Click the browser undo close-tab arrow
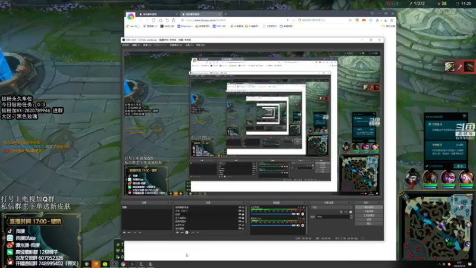Viewport: 476px width, 268px height. pyautogui.click(x=167, y=20)
